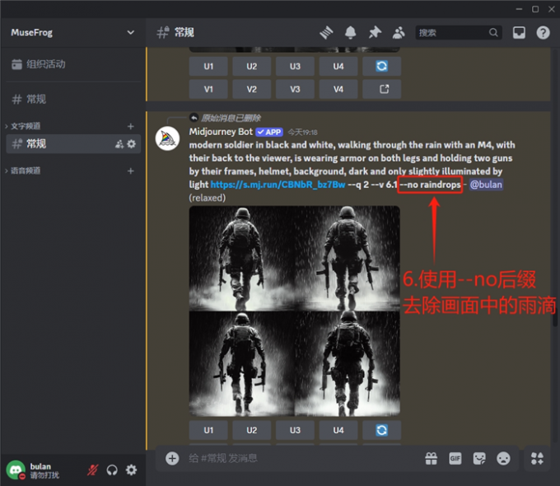
Task: Open Midjourney Bot avatar
Action: [x=167, y=138]
